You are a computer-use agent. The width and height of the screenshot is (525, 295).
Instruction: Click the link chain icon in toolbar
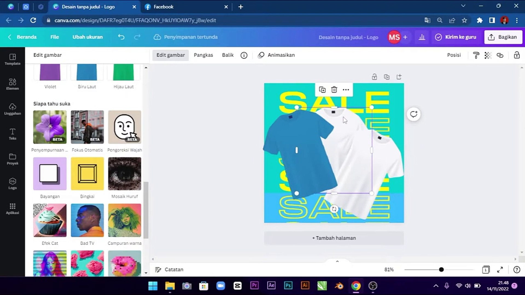[x=500, y=55]
